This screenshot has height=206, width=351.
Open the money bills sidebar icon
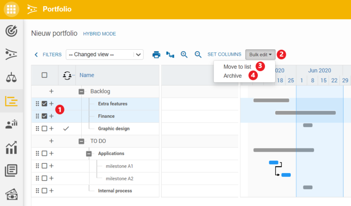point(11,194)
